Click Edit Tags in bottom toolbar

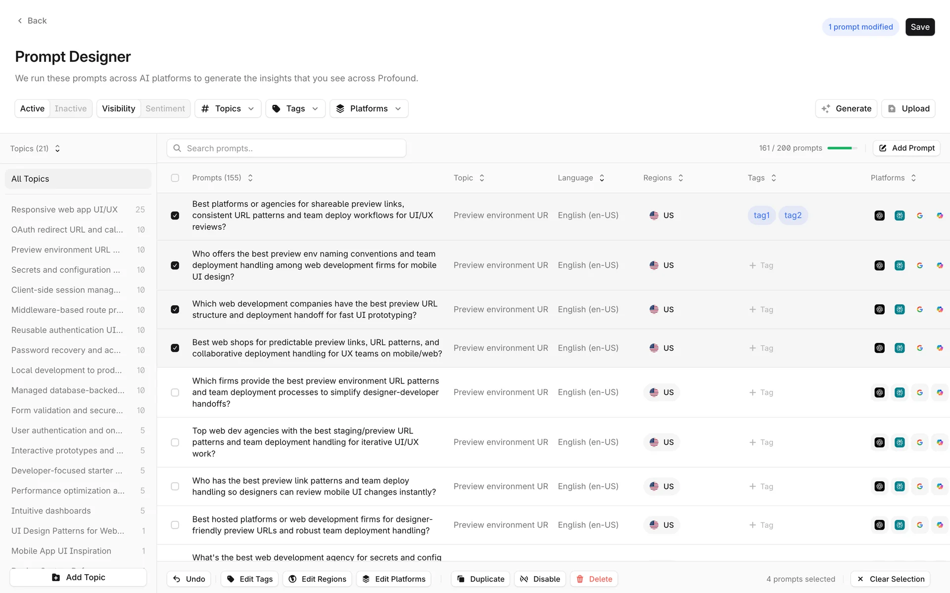[250, 579]
